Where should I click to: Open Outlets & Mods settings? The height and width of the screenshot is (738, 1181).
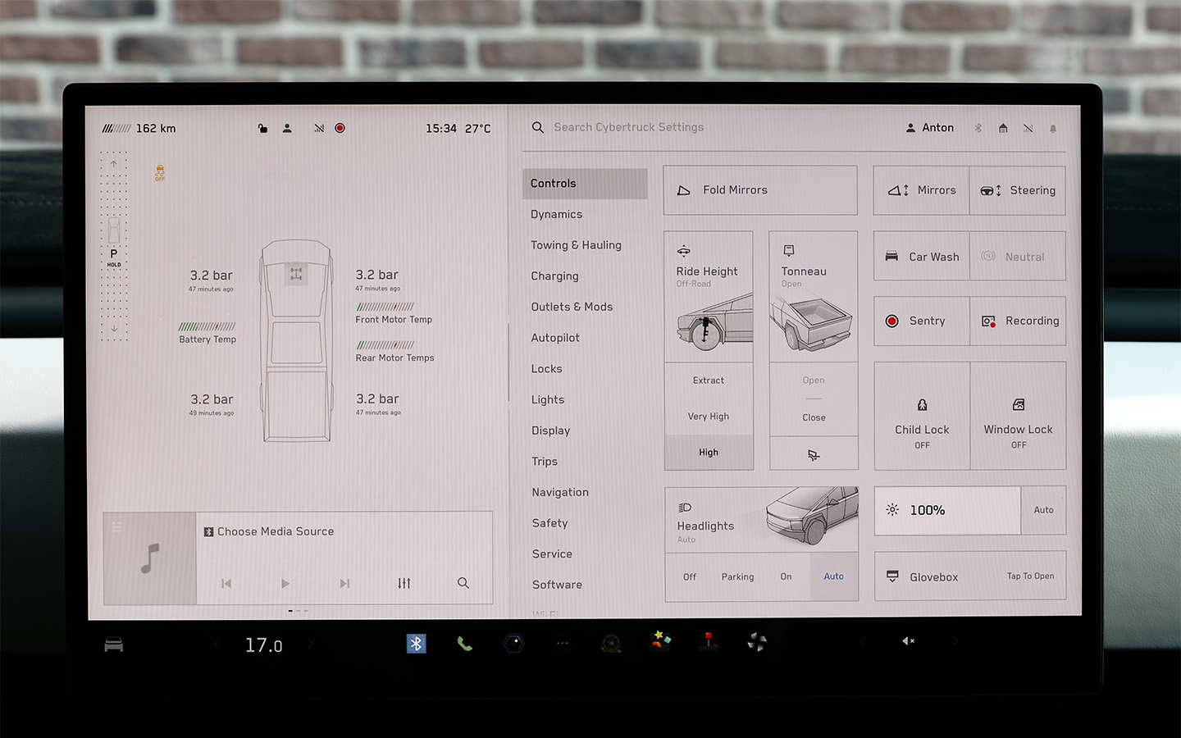tap(572, 307)
